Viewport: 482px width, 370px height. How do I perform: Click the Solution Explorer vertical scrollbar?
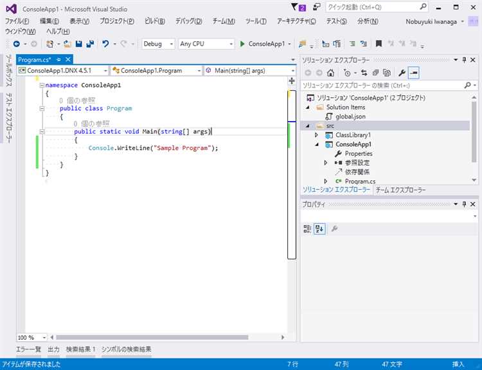pyautogui.click(x=474, y=131)
